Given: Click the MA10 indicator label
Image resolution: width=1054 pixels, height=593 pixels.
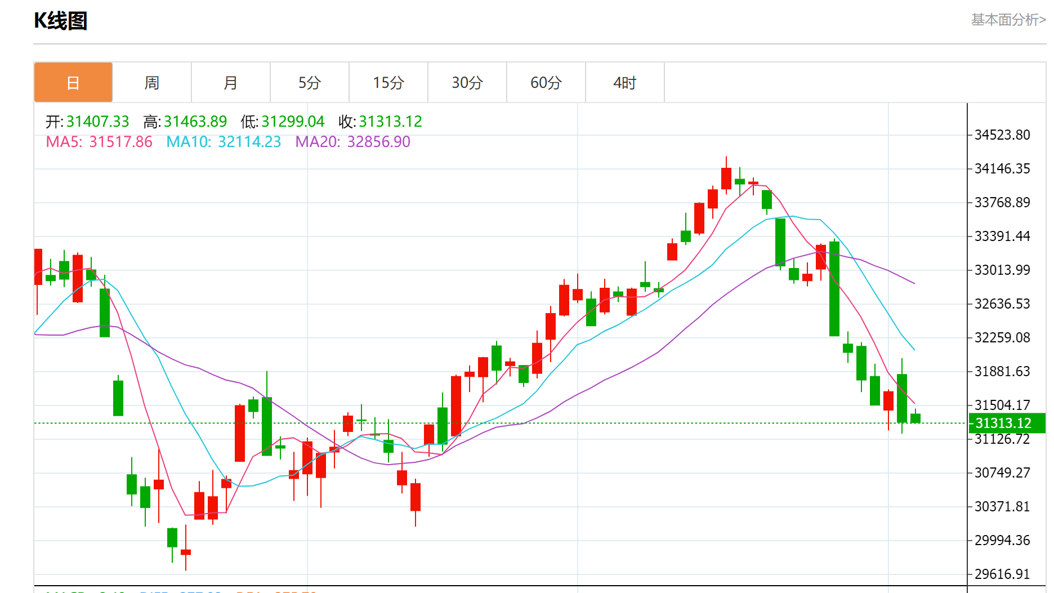Looking at the screenshot, I should tap(224, 142).
